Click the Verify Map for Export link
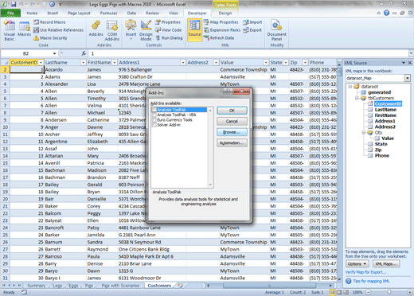 tap(365, 272)
